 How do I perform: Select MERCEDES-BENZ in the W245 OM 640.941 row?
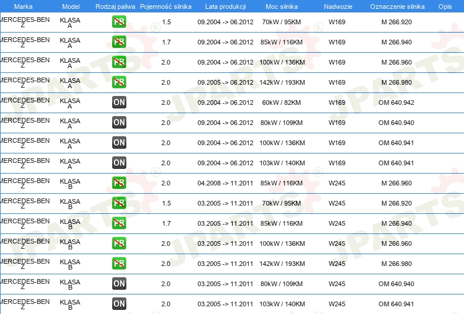coord(25,305)
